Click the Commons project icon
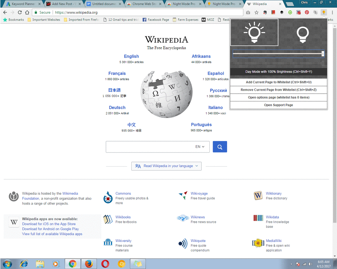The height and width of the screenshot is (269, 337). [x=108, y=197]
